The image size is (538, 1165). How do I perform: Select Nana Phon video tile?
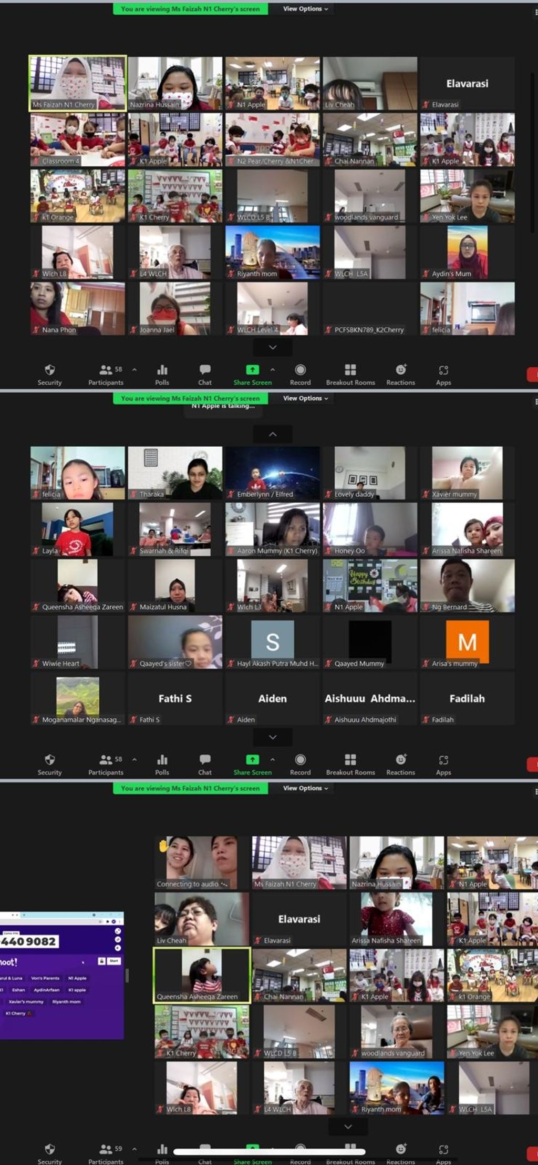coord(78,308)
